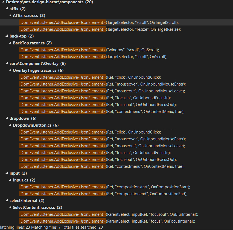Collapse the select\internal folder node
This screenshot has width=233, height=230.
(7, 200)
